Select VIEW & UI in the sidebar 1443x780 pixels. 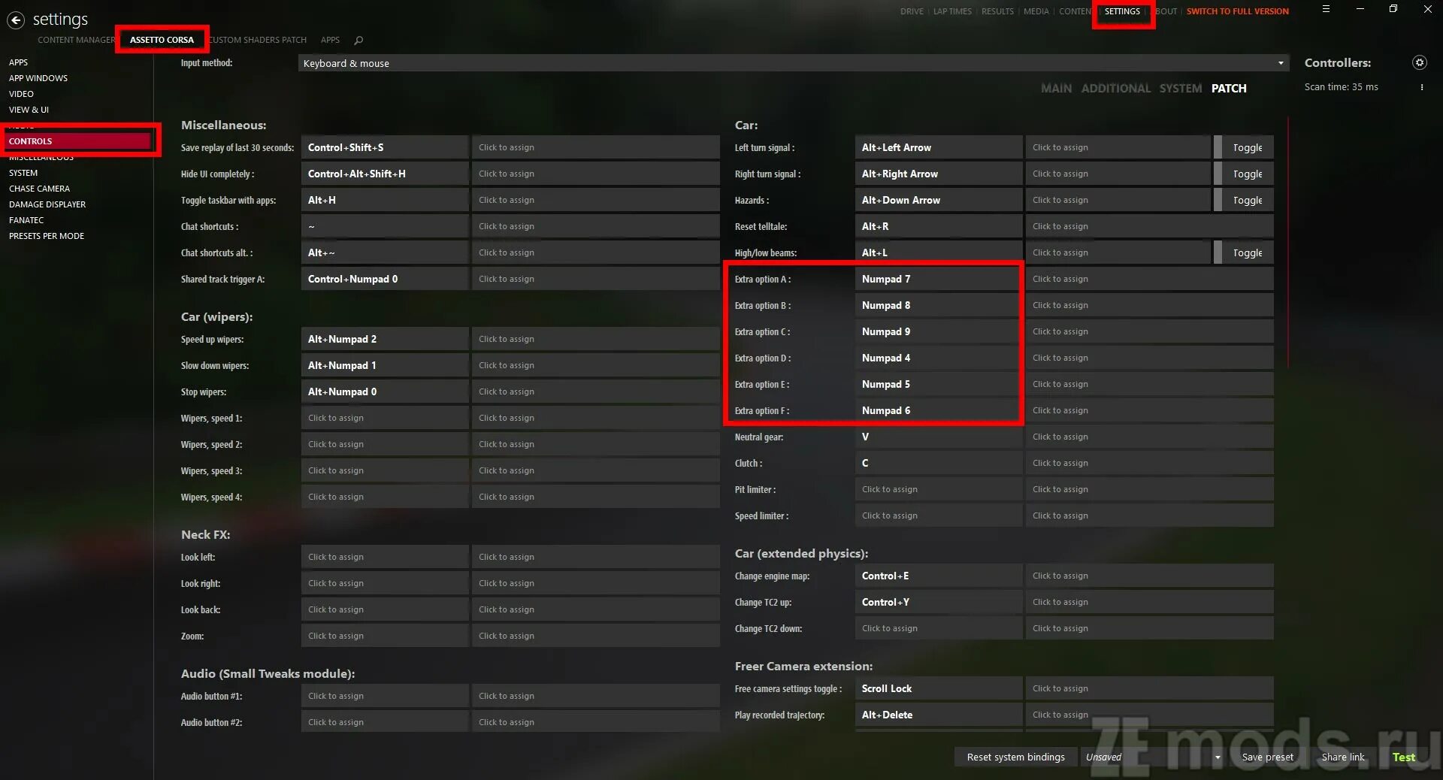point(29,110)
